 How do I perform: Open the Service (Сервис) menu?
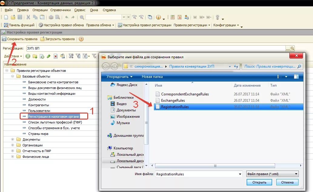point(80,10)
